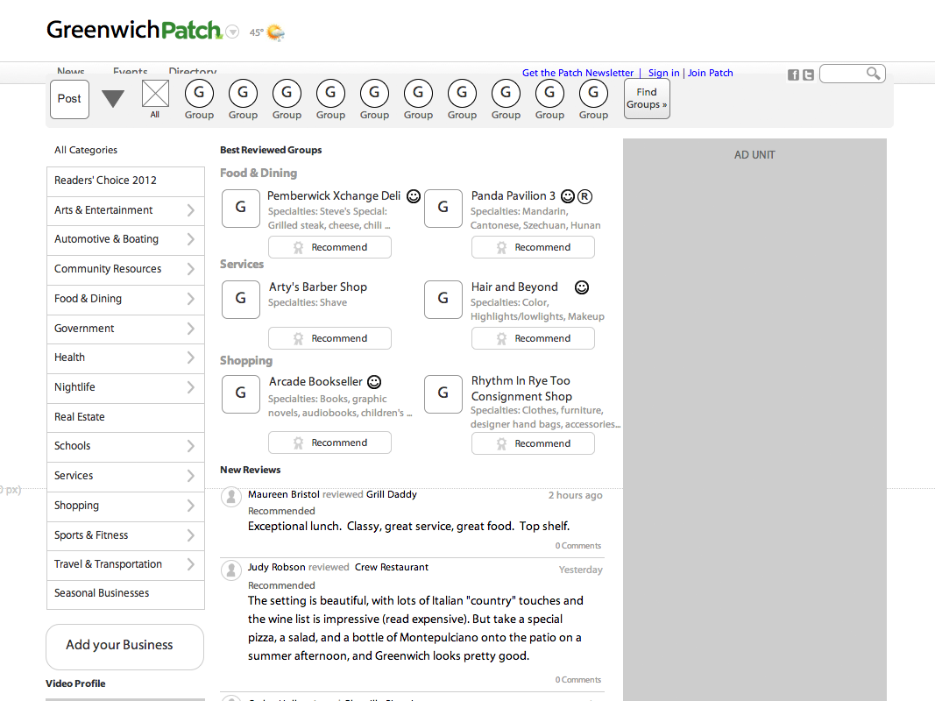Open Arty's Barber Shop group thumbnail
935x701 pixels.
coord(241,299)
